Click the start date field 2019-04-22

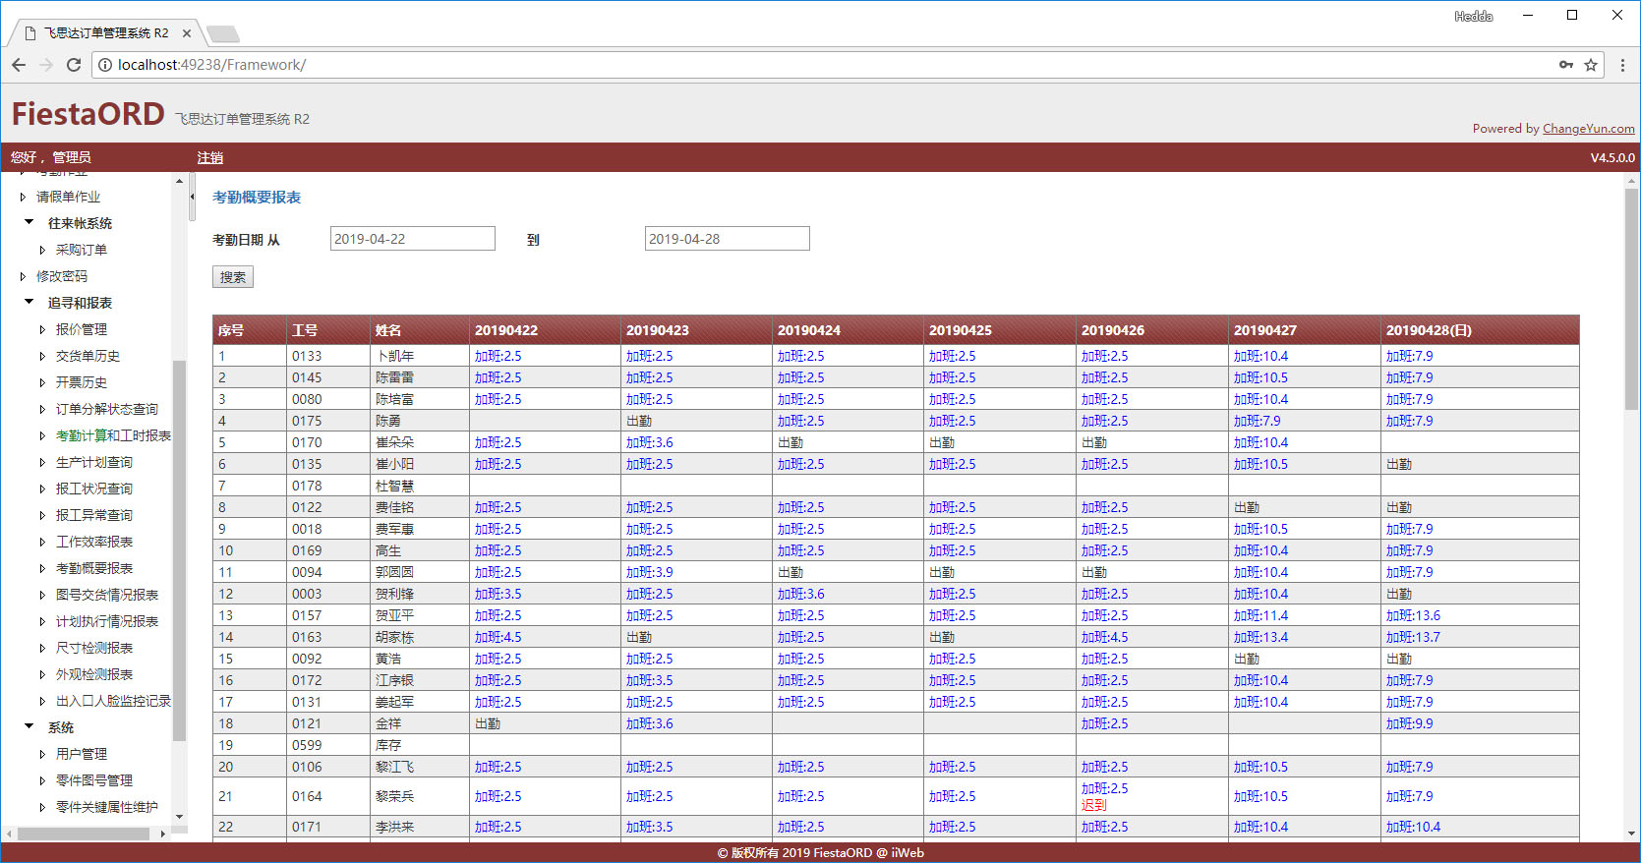tap(413, 239)
